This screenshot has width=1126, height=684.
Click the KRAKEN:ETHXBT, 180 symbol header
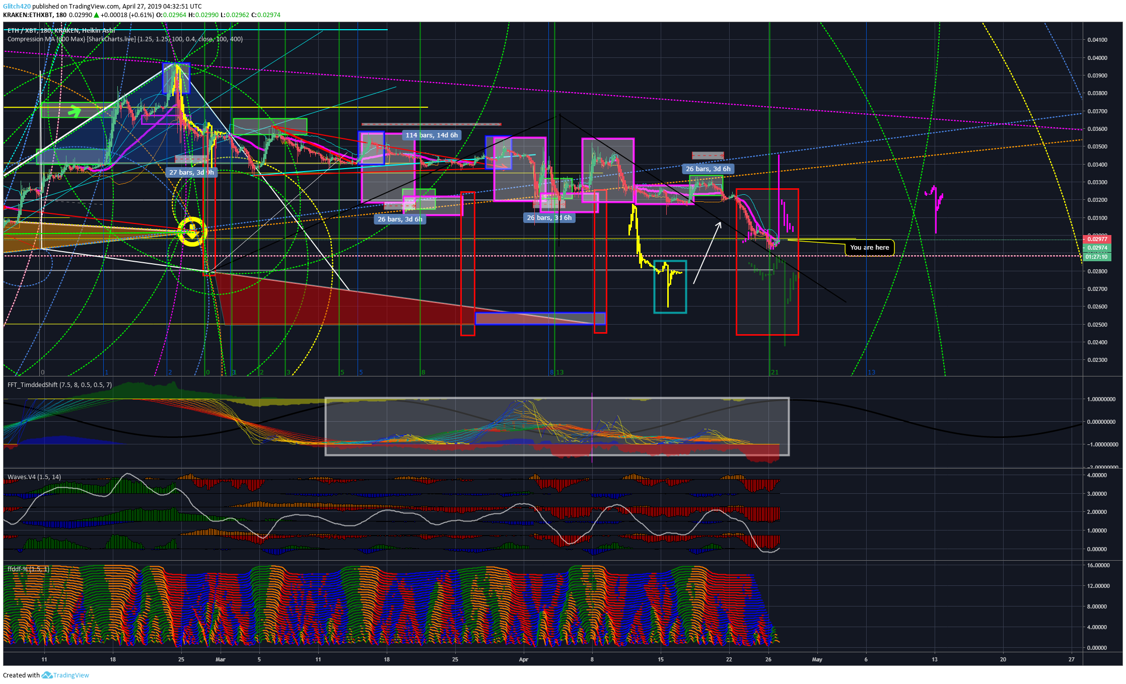click(x=35, y=15)
